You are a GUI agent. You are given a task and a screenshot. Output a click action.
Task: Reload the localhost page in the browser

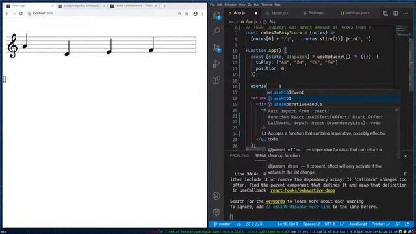click(21, 14)
